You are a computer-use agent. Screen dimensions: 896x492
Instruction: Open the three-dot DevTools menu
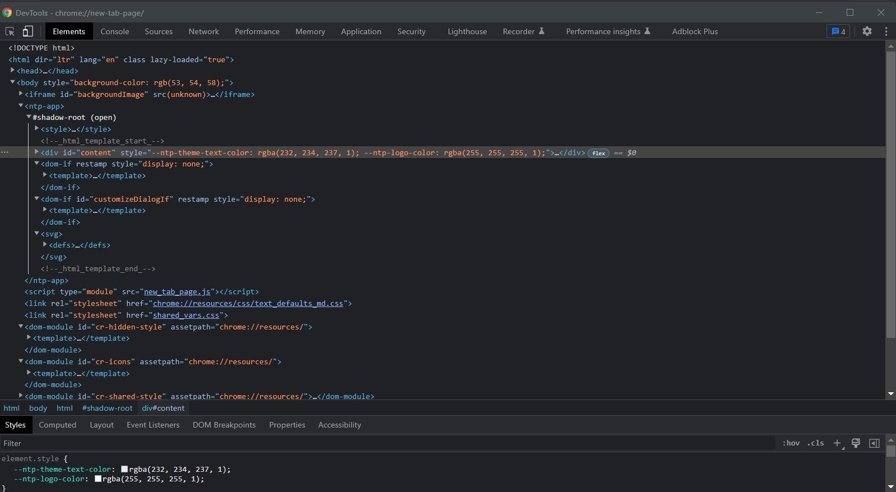coord(886,31)
